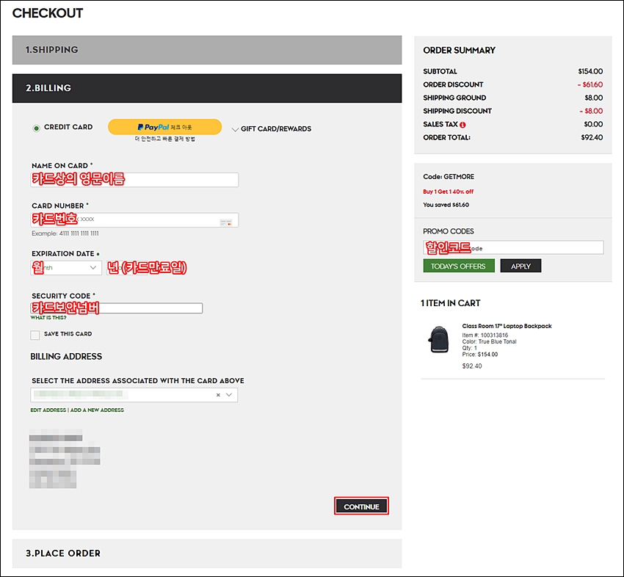Click the card icon in the Card Number field
624x577 pixels.
pos(226,222)
